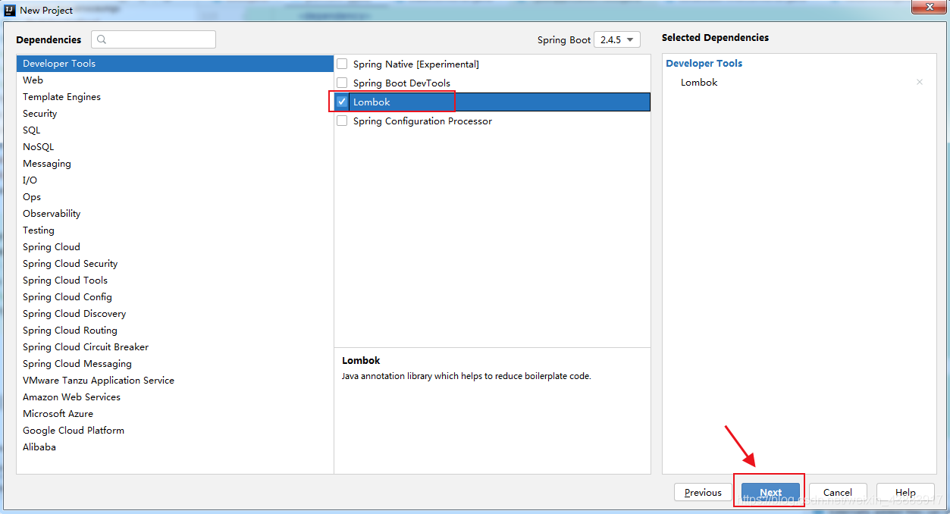Choose Spring Cloud Circuit Breaker category
This screenshot has width=950, height=514.
174,347
